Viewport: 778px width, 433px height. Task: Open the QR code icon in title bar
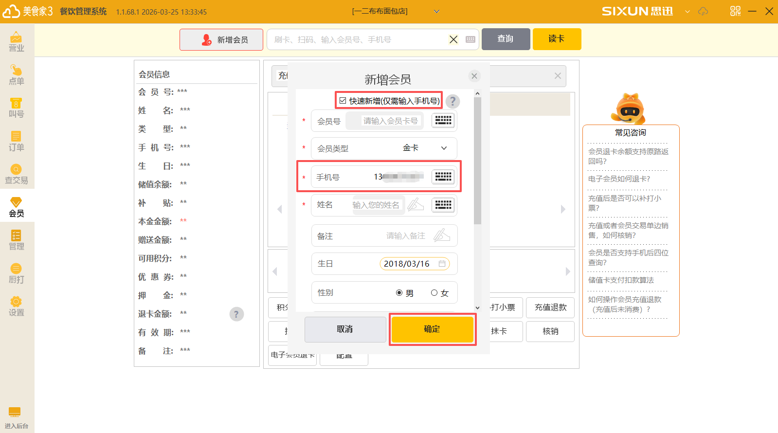click(735, 11)
